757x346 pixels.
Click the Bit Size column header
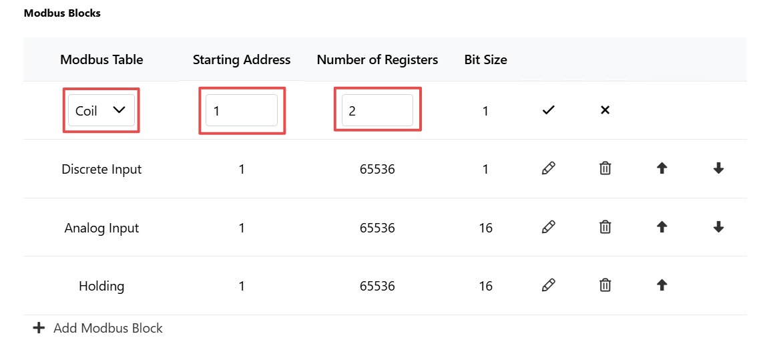485,60
